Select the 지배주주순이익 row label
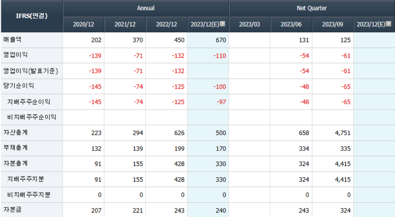395x217 pixels. (29, 102)
